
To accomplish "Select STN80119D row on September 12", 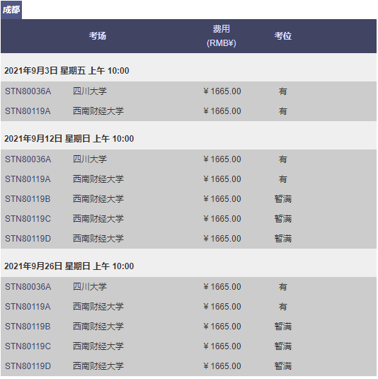I will (x=188, y=239).
